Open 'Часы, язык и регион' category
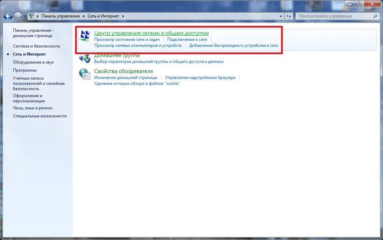Image resolution: width=383 pixels, height=240 pixels. [x=32, y=108]
